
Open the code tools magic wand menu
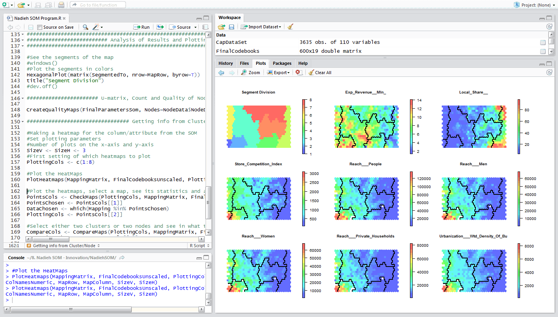pos(96,27)
